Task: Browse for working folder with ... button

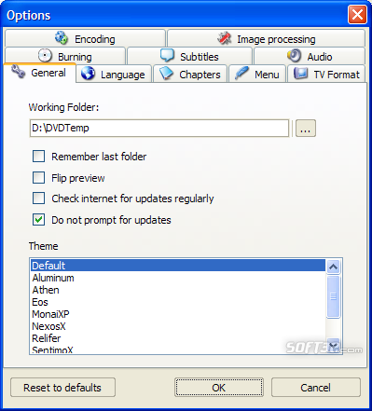Action: coord(306,128)
